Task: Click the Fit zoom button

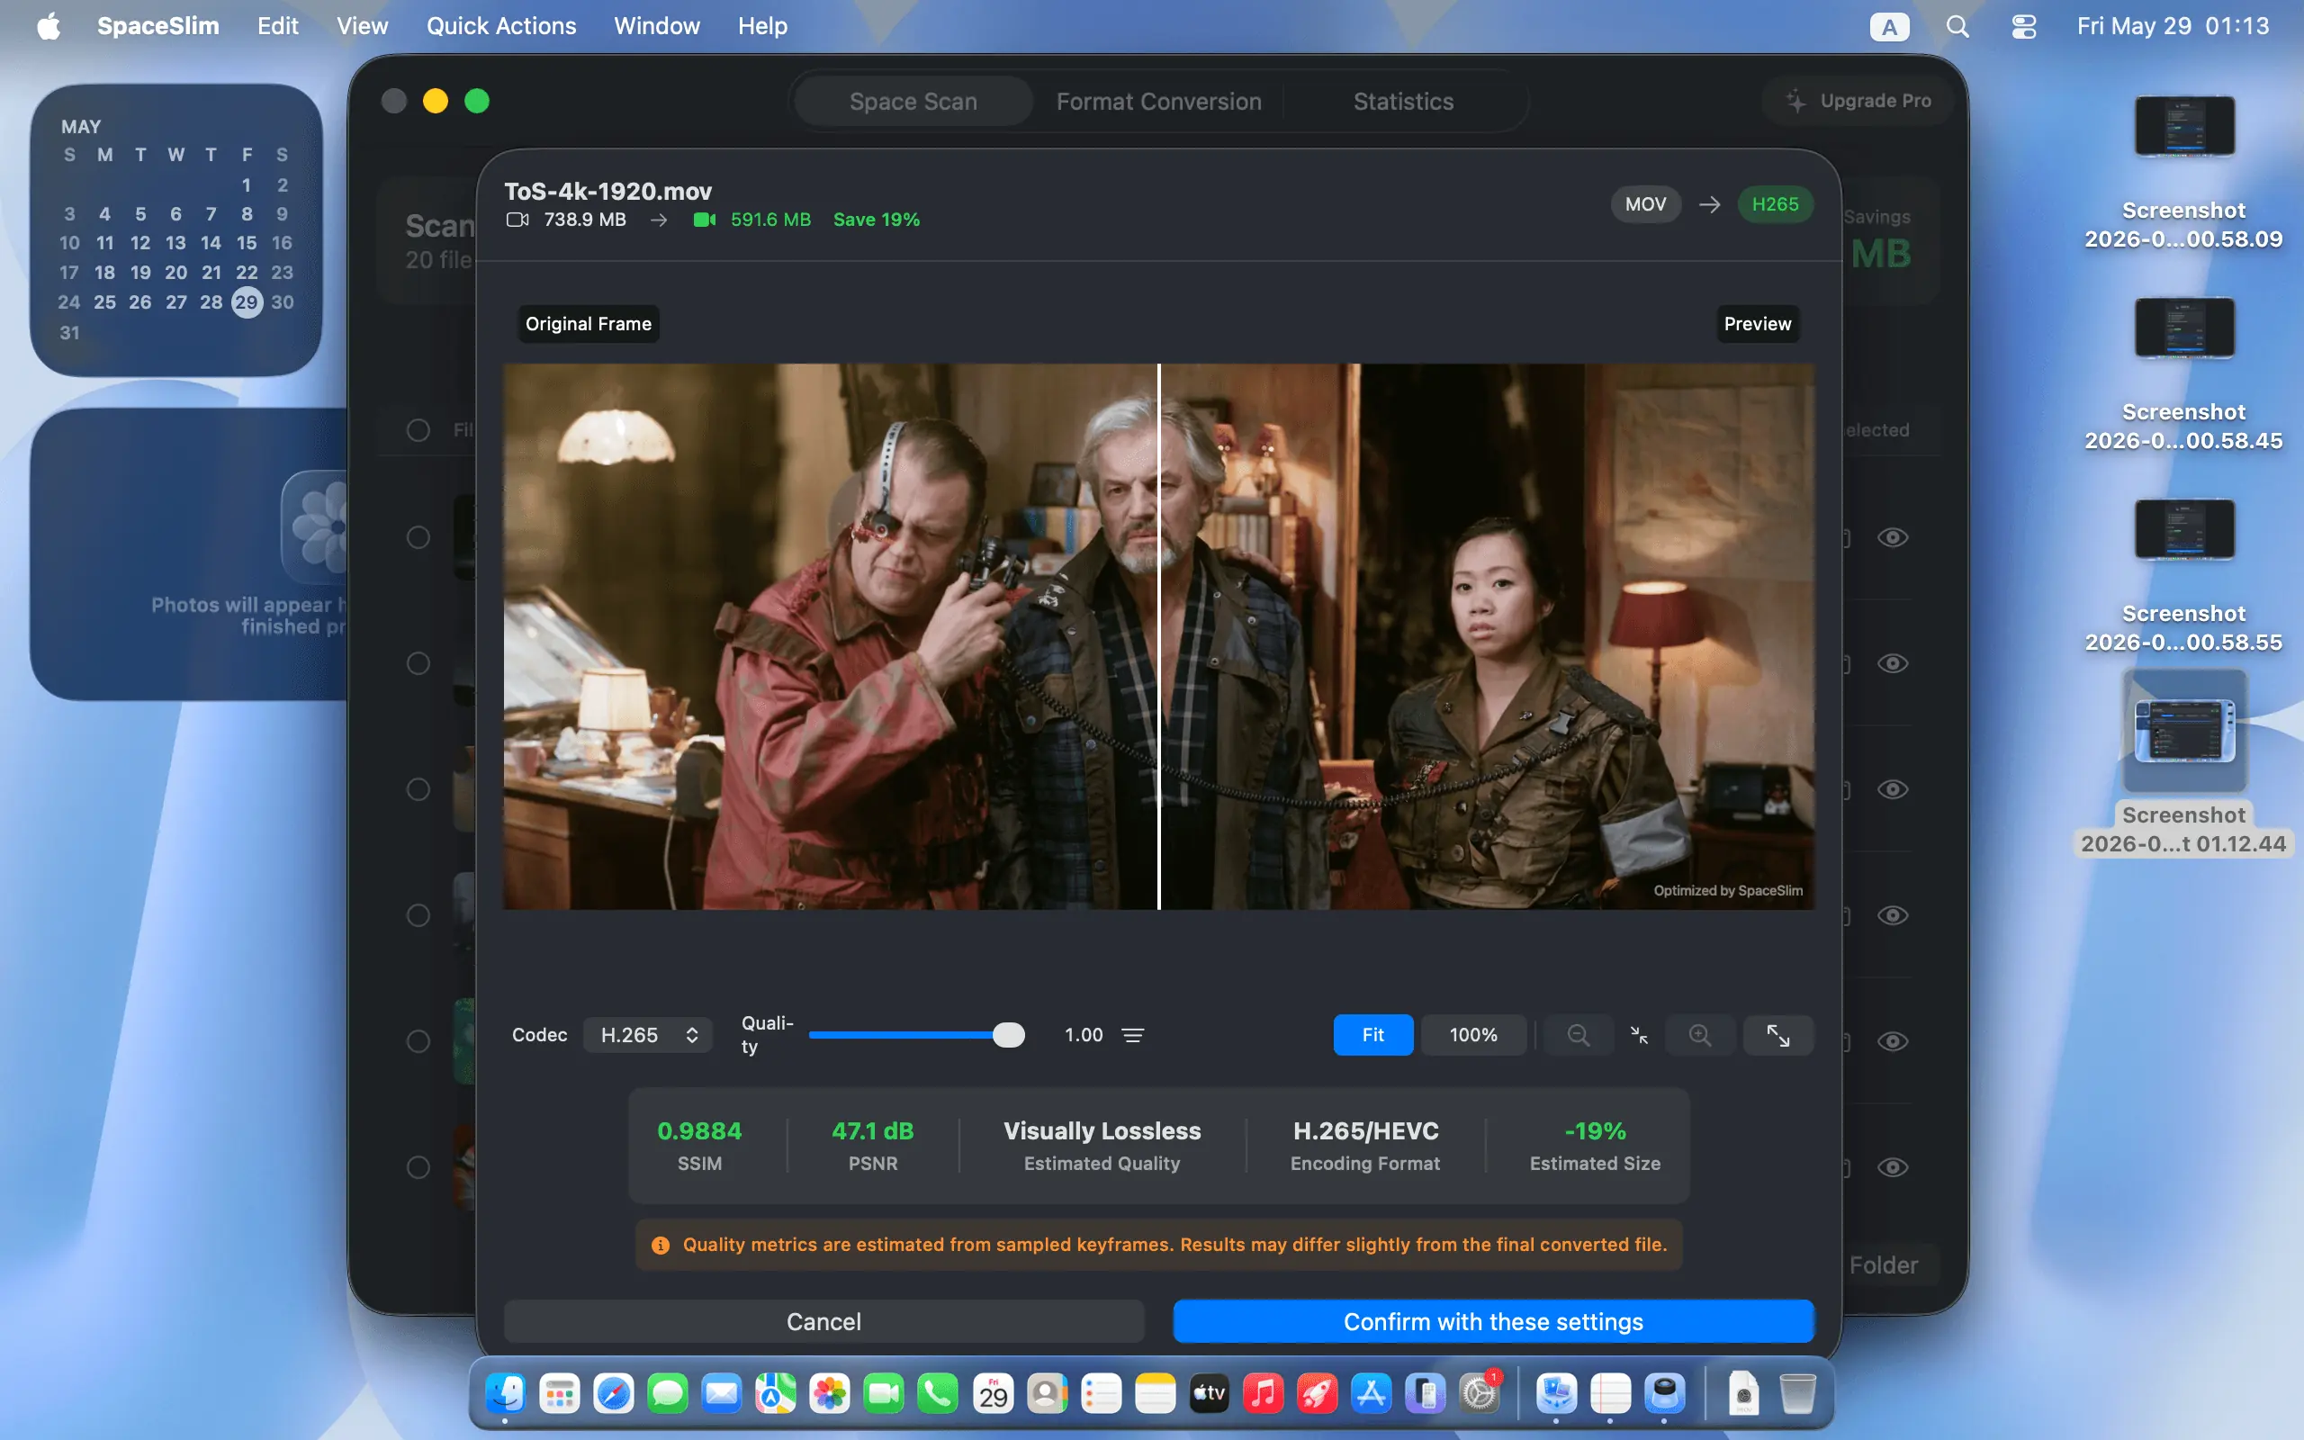Action: tap(1372, 1034)
